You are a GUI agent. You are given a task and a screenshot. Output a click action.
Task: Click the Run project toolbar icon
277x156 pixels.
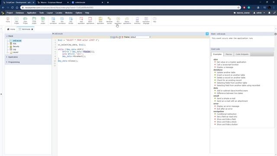click(43, 20)
